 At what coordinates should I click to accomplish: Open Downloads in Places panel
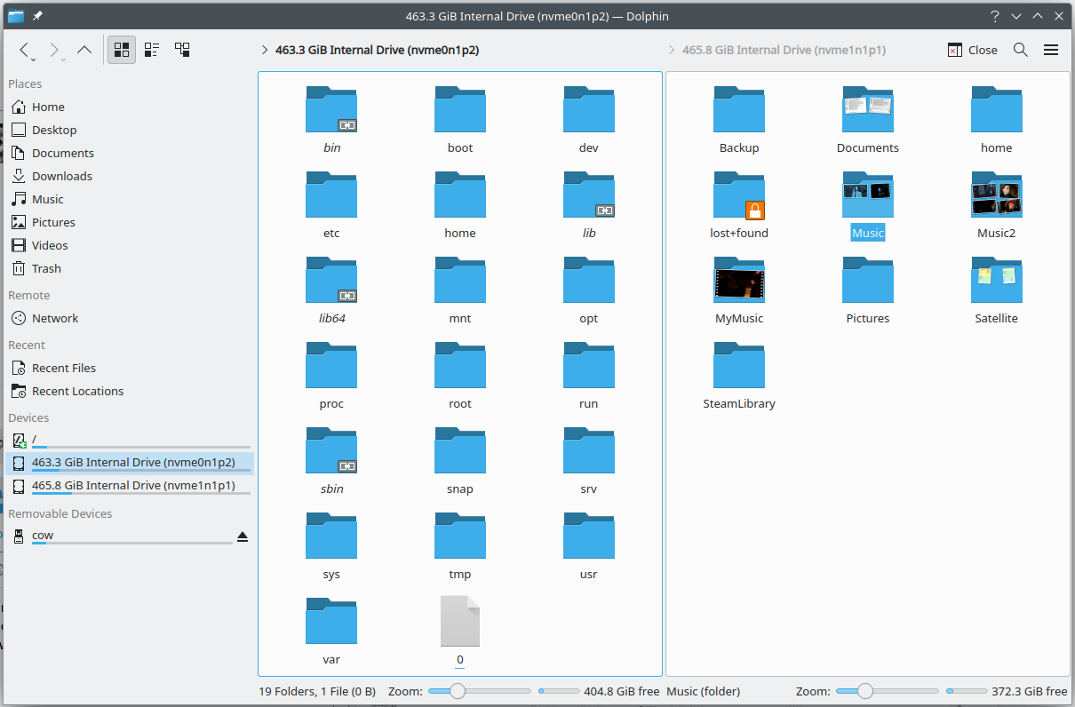[x=61, y=176]
